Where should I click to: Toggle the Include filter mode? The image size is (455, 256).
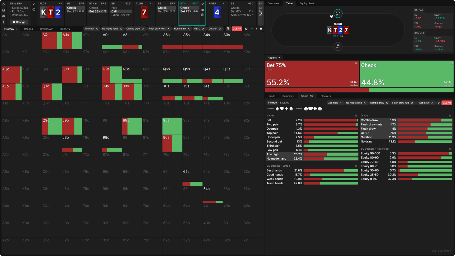tap(272, 103)
